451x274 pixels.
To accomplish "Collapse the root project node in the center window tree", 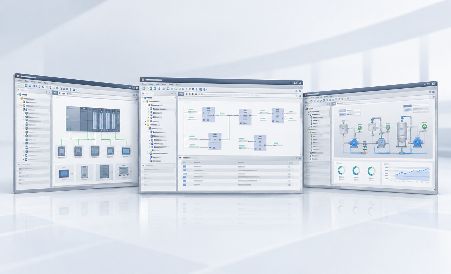I will [x=143, y=98].
